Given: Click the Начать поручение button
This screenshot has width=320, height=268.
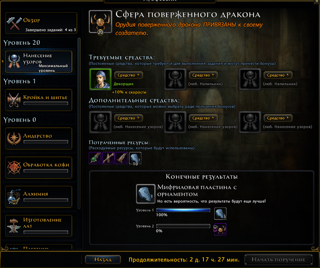Looking at the screenshot, I should [279, 259].
